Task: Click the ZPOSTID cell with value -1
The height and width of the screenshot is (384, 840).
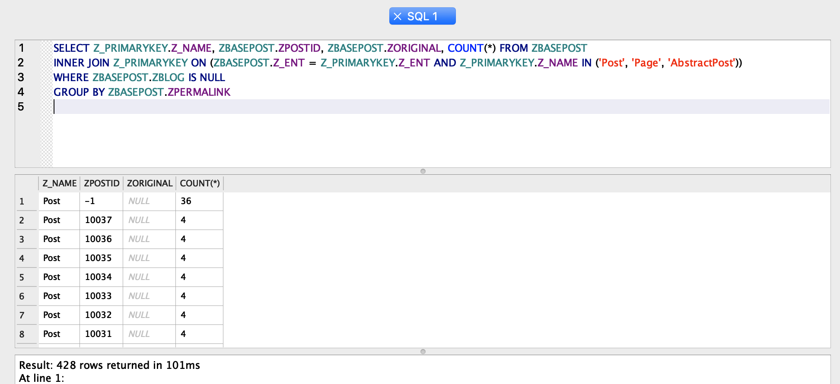Action: (102, 201)
